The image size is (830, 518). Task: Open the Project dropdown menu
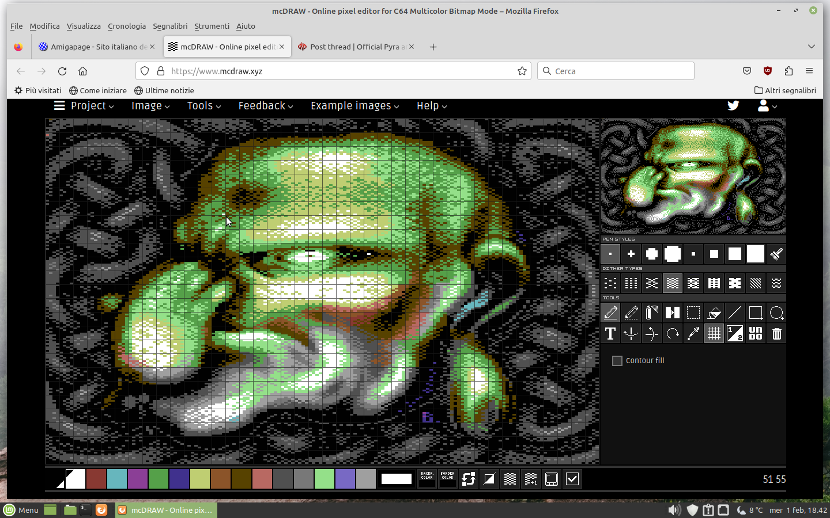[84, 106]
